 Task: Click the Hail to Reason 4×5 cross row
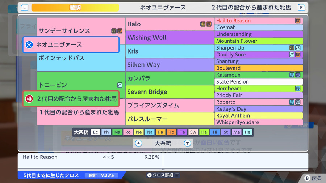coord(91,157)
